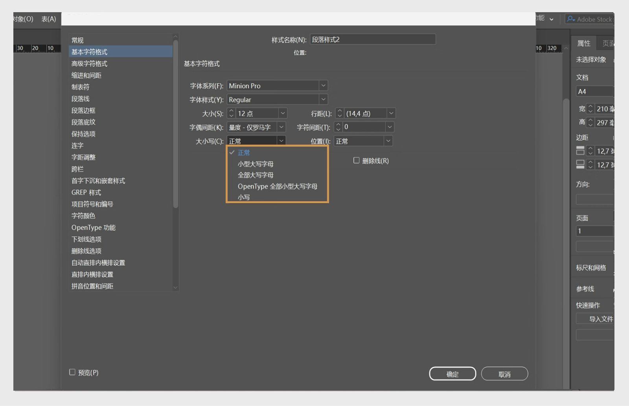Viewport: 629px width, 406px height.
Task: Open the 自动直排内横排设置 category
Action: 121,263
